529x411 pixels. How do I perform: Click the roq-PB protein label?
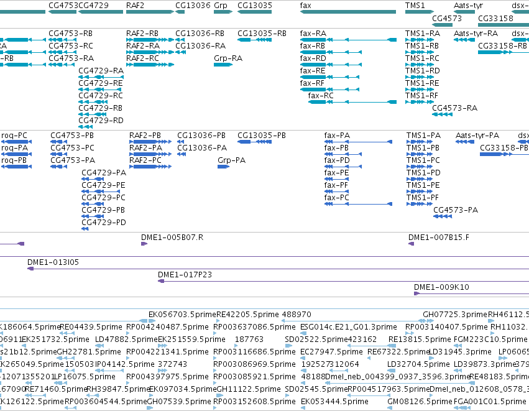pos(14,160)
